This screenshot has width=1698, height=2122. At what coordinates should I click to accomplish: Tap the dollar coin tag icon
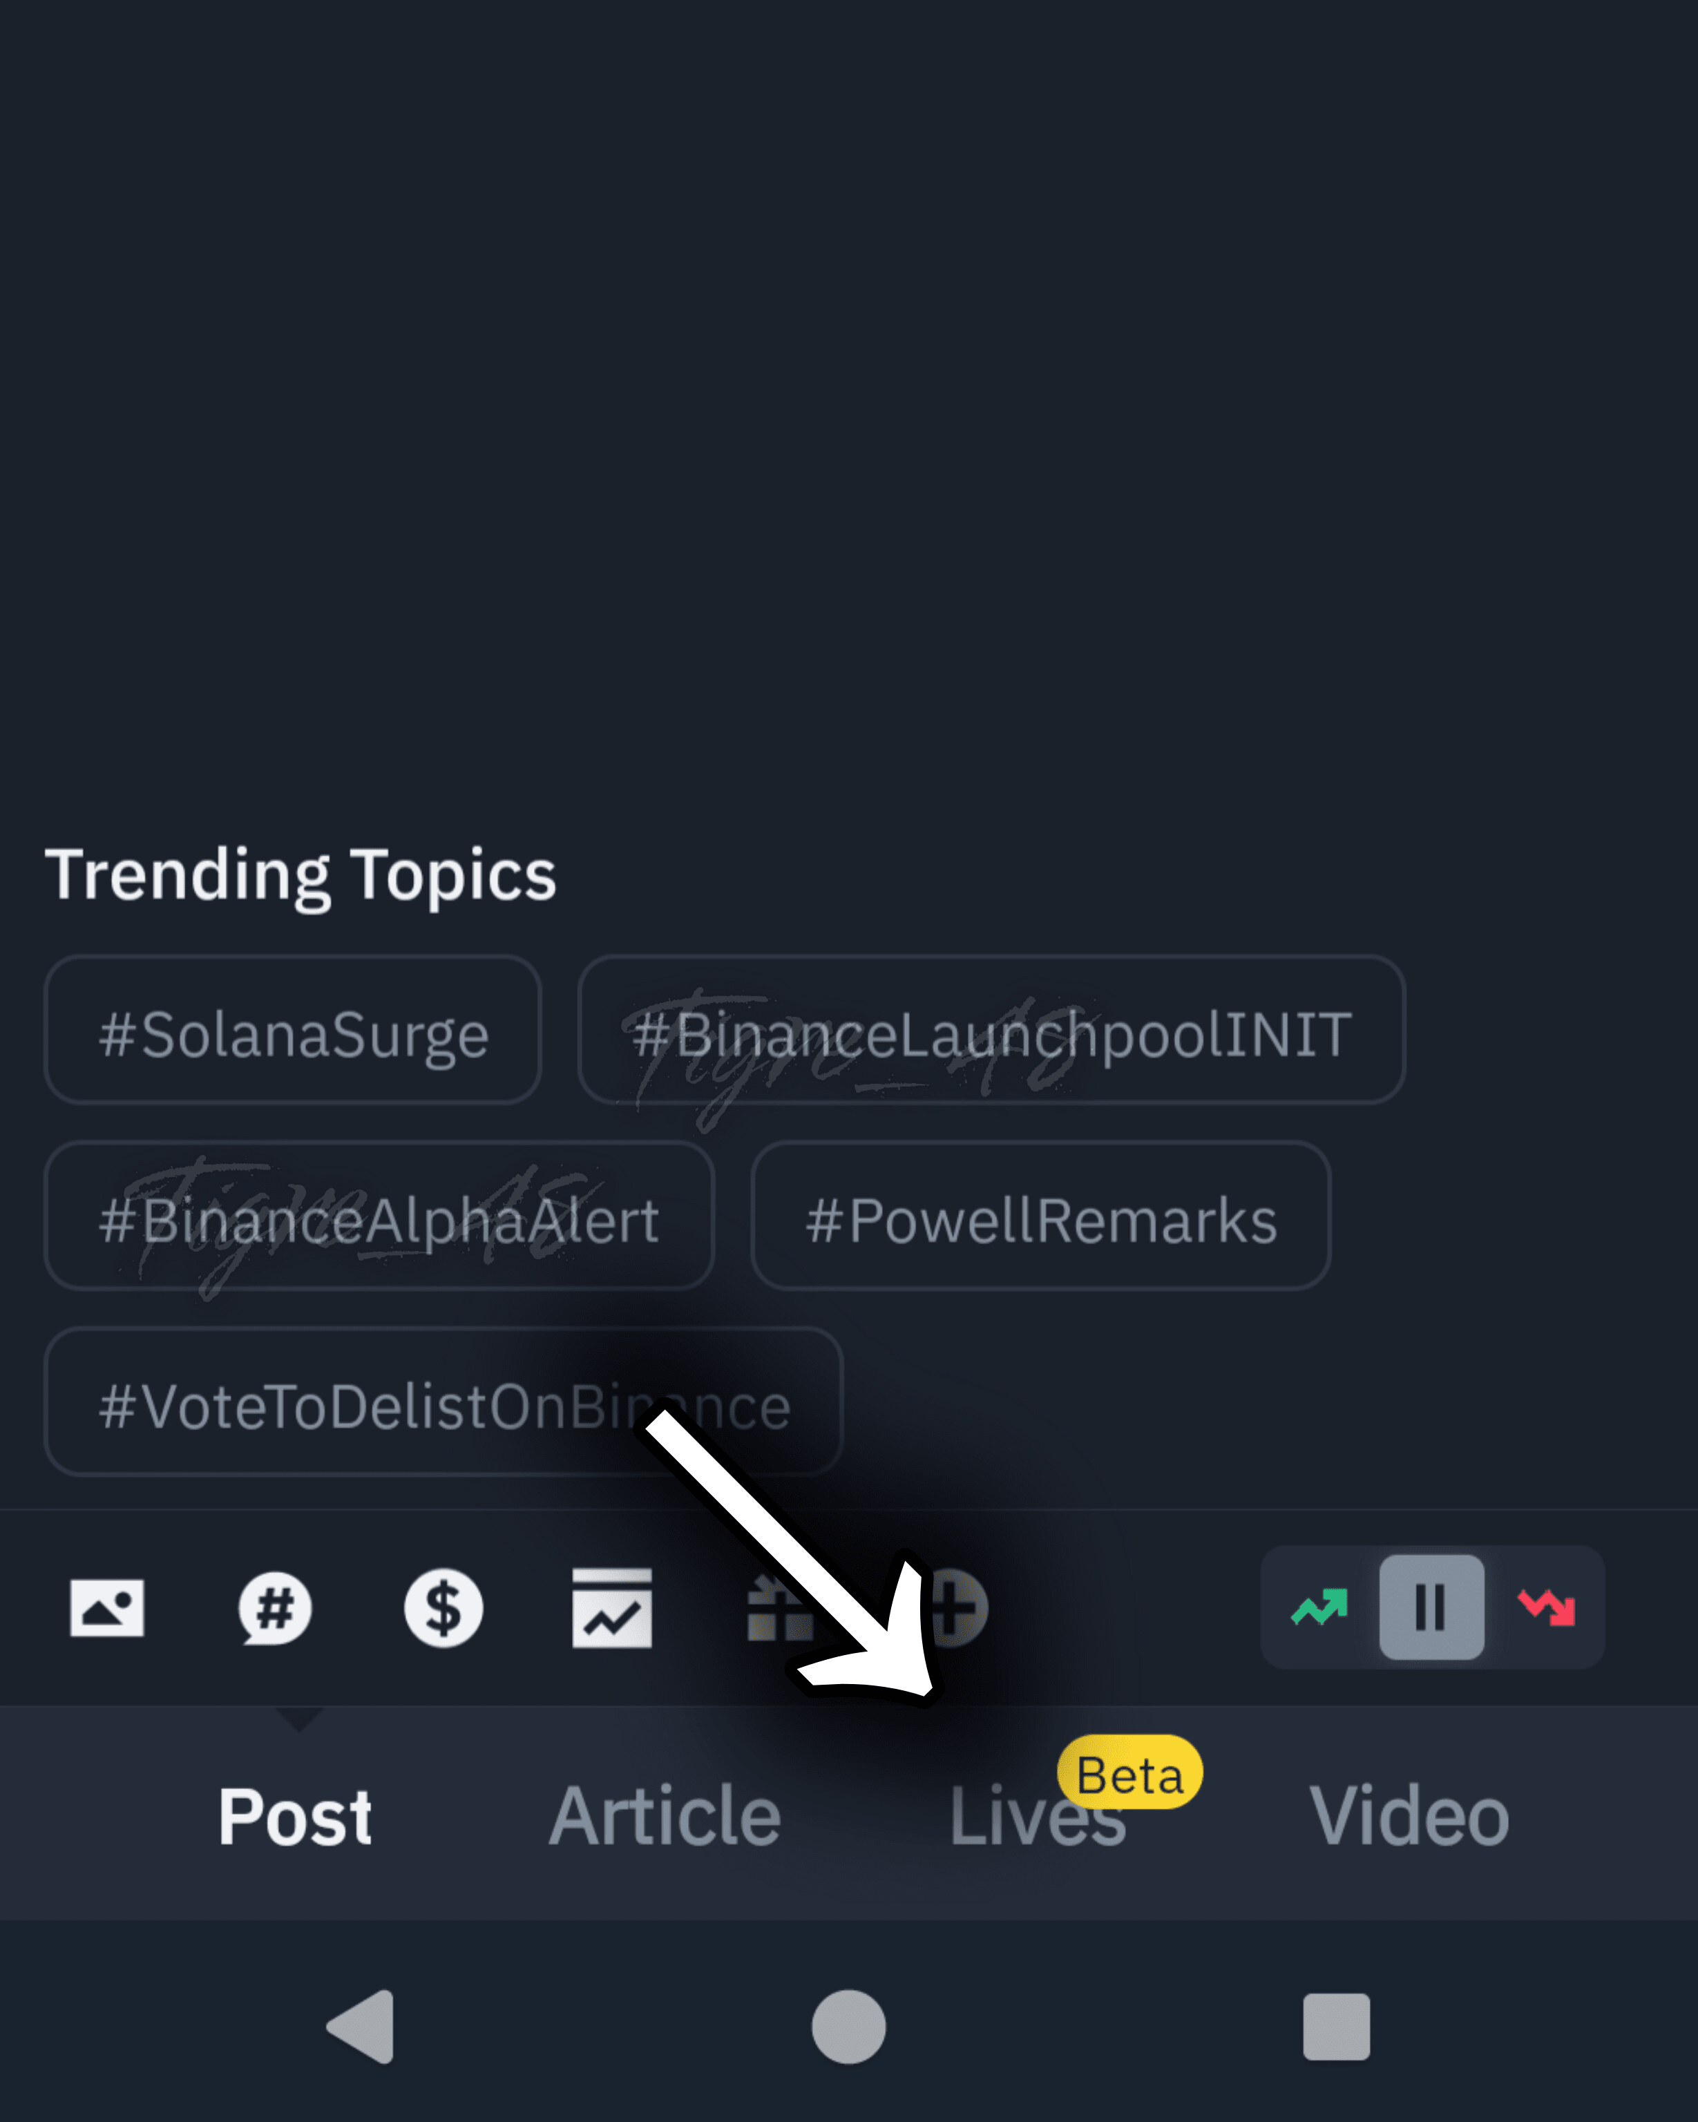click(x=443, y=1608)
